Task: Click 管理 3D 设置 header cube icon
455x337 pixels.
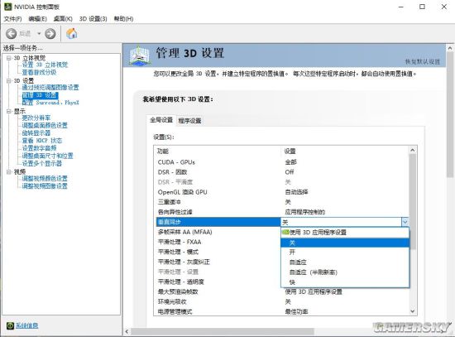Action: (140, 55)
